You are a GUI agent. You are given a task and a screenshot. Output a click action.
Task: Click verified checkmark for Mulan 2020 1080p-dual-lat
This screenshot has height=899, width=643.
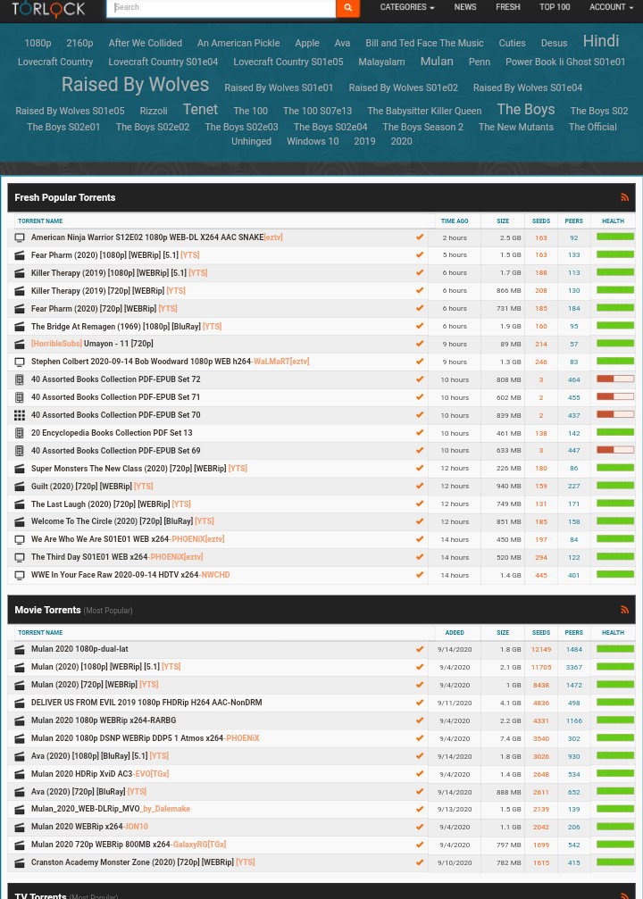click(x=420, y=649)
